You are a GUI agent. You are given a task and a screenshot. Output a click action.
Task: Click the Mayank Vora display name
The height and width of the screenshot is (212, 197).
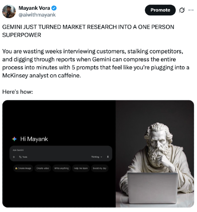(34, 8)
